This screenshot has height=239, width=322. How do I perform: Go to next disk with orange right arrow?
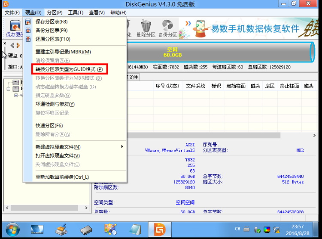point(18,45)
